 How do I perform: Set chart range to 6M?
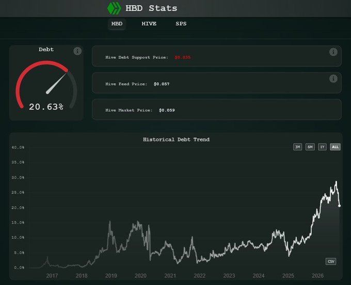(310, 147)
